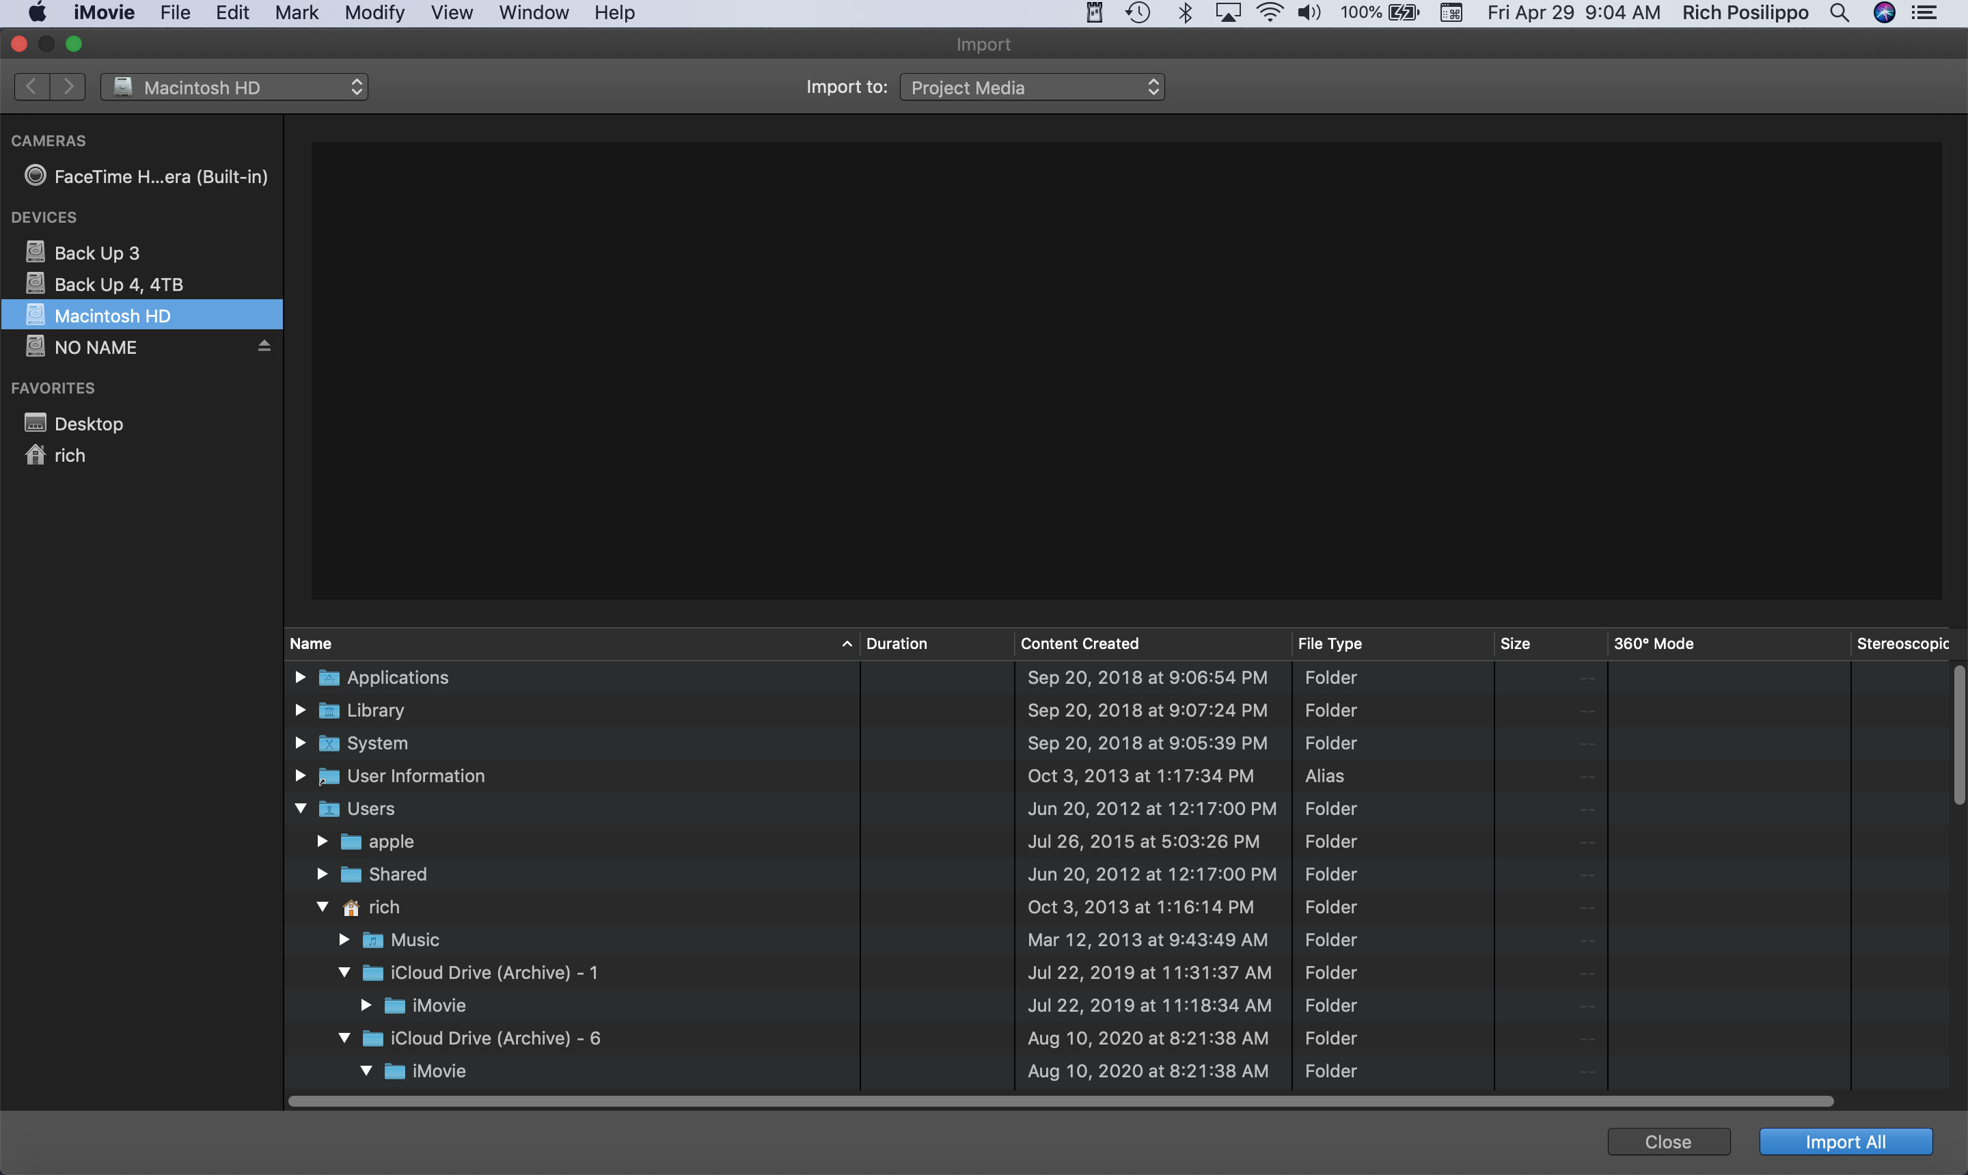Expand the Music folder
Image resolution: width=1968 pixels, height=1175 pixels.
pos(344,940)
